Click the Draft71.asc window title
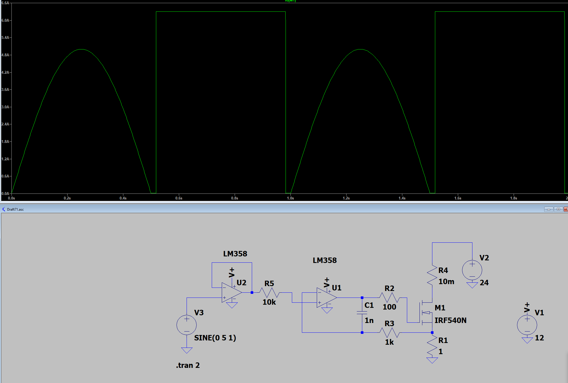Screen dimensions: 568x383 tap(15, 210)
